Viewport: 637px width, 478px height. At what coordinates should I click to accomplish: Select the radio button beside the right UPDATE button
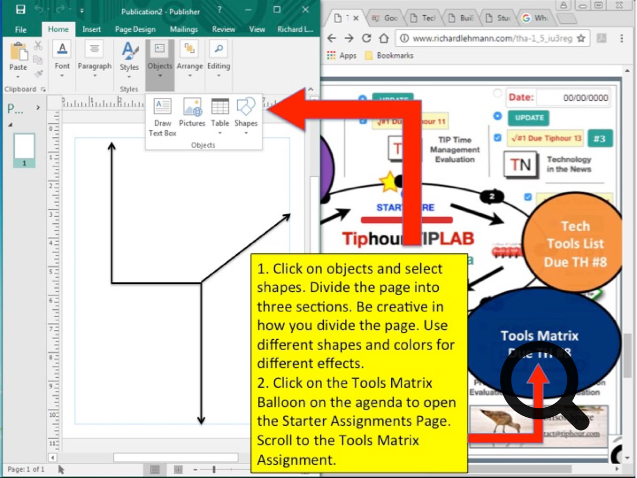pyautogui.click(x=497, y=116)
